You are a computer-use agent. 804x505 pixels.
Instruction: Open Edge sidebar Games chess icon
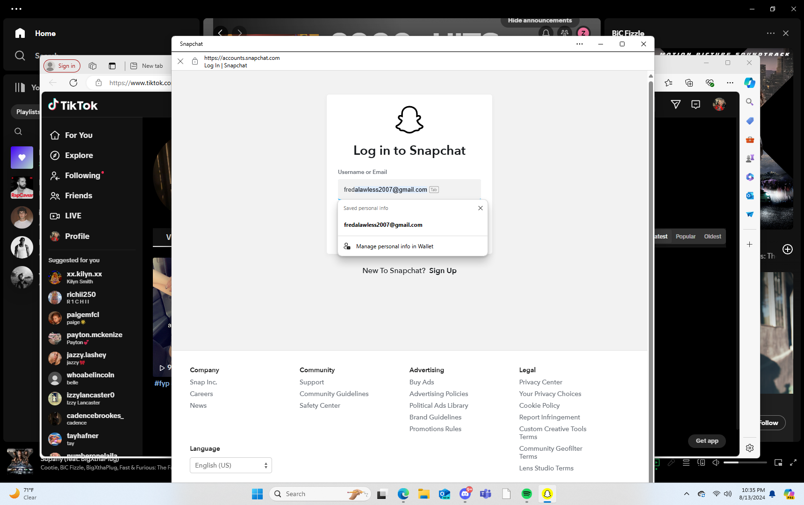point(750,158)
